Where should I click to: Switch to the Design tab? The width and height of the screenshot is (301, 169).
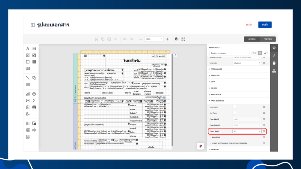click(252, 39)
